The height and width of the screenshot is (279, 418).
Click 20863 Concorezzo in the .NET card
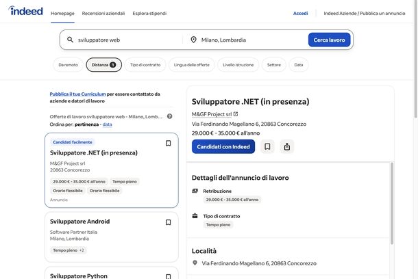(70, 170)
